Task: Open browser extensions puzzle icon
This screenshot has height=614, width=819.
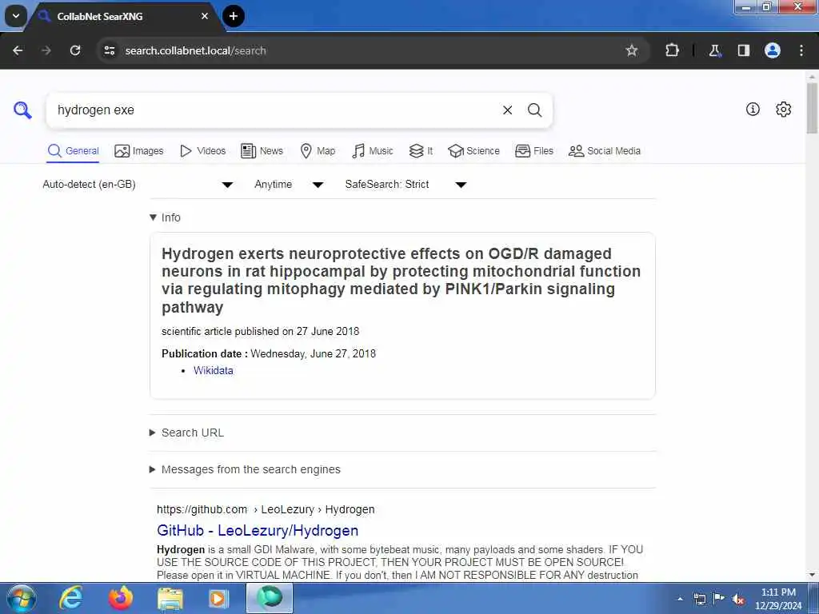Action: click(672, 50)
